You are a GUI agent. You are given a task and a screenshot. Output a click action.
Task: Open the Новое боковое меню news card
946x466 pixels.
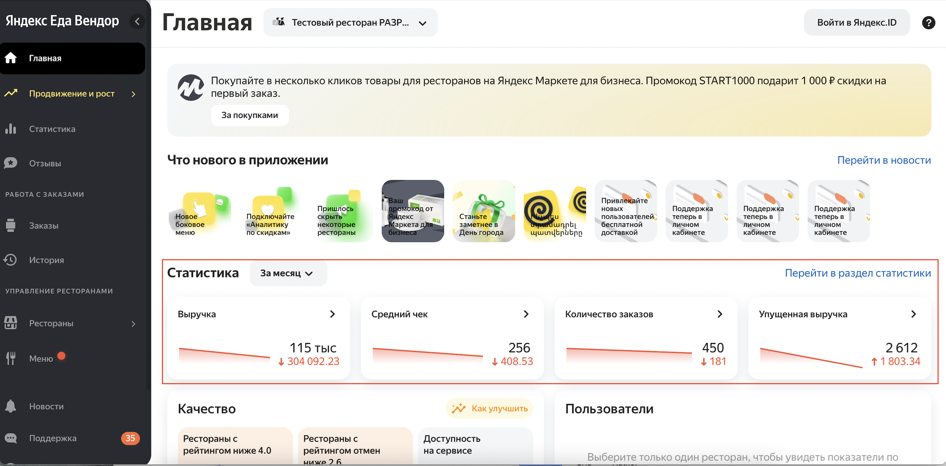coord(200,211)
